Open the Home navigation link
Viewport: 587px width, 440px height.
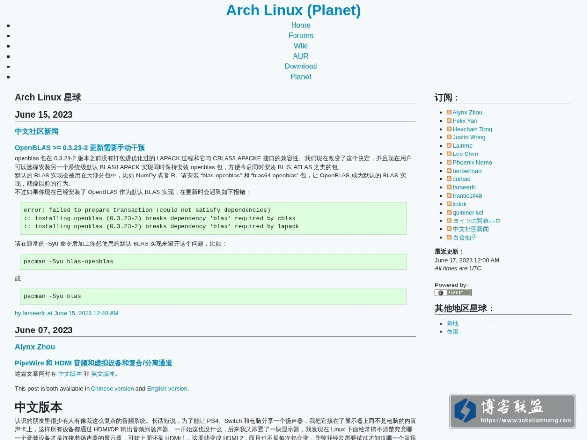(x=300, y=25)
